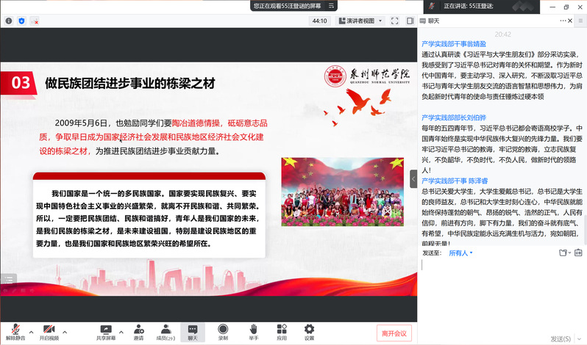The height and width of the screenshot is (345, 587).
Task: Open the apps (应用) icon
Action: [282, 331]
